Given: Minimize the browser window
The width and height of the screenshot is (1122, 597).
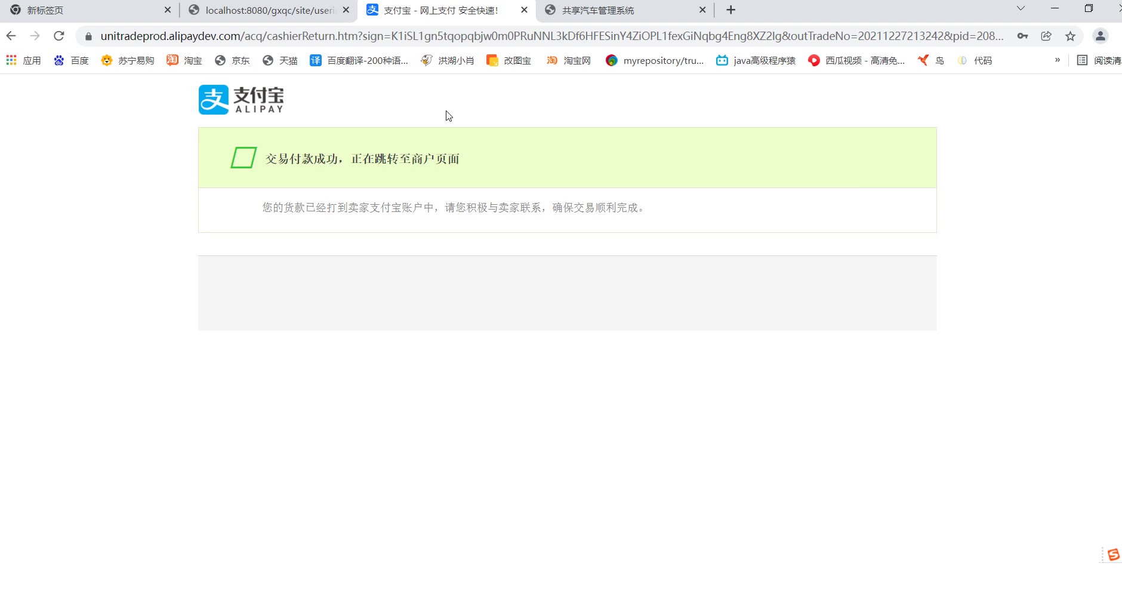Looking at the screenshot, I should [x=1055, y=8].
